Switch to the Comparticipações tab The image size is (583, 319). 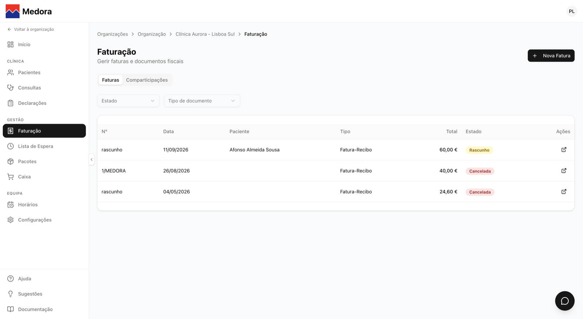pyautogui.click(x=147, y=80)
